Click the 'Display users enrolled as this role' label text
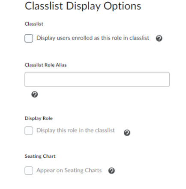Viewport: 186px width, 189px height. tap(93, 38)
